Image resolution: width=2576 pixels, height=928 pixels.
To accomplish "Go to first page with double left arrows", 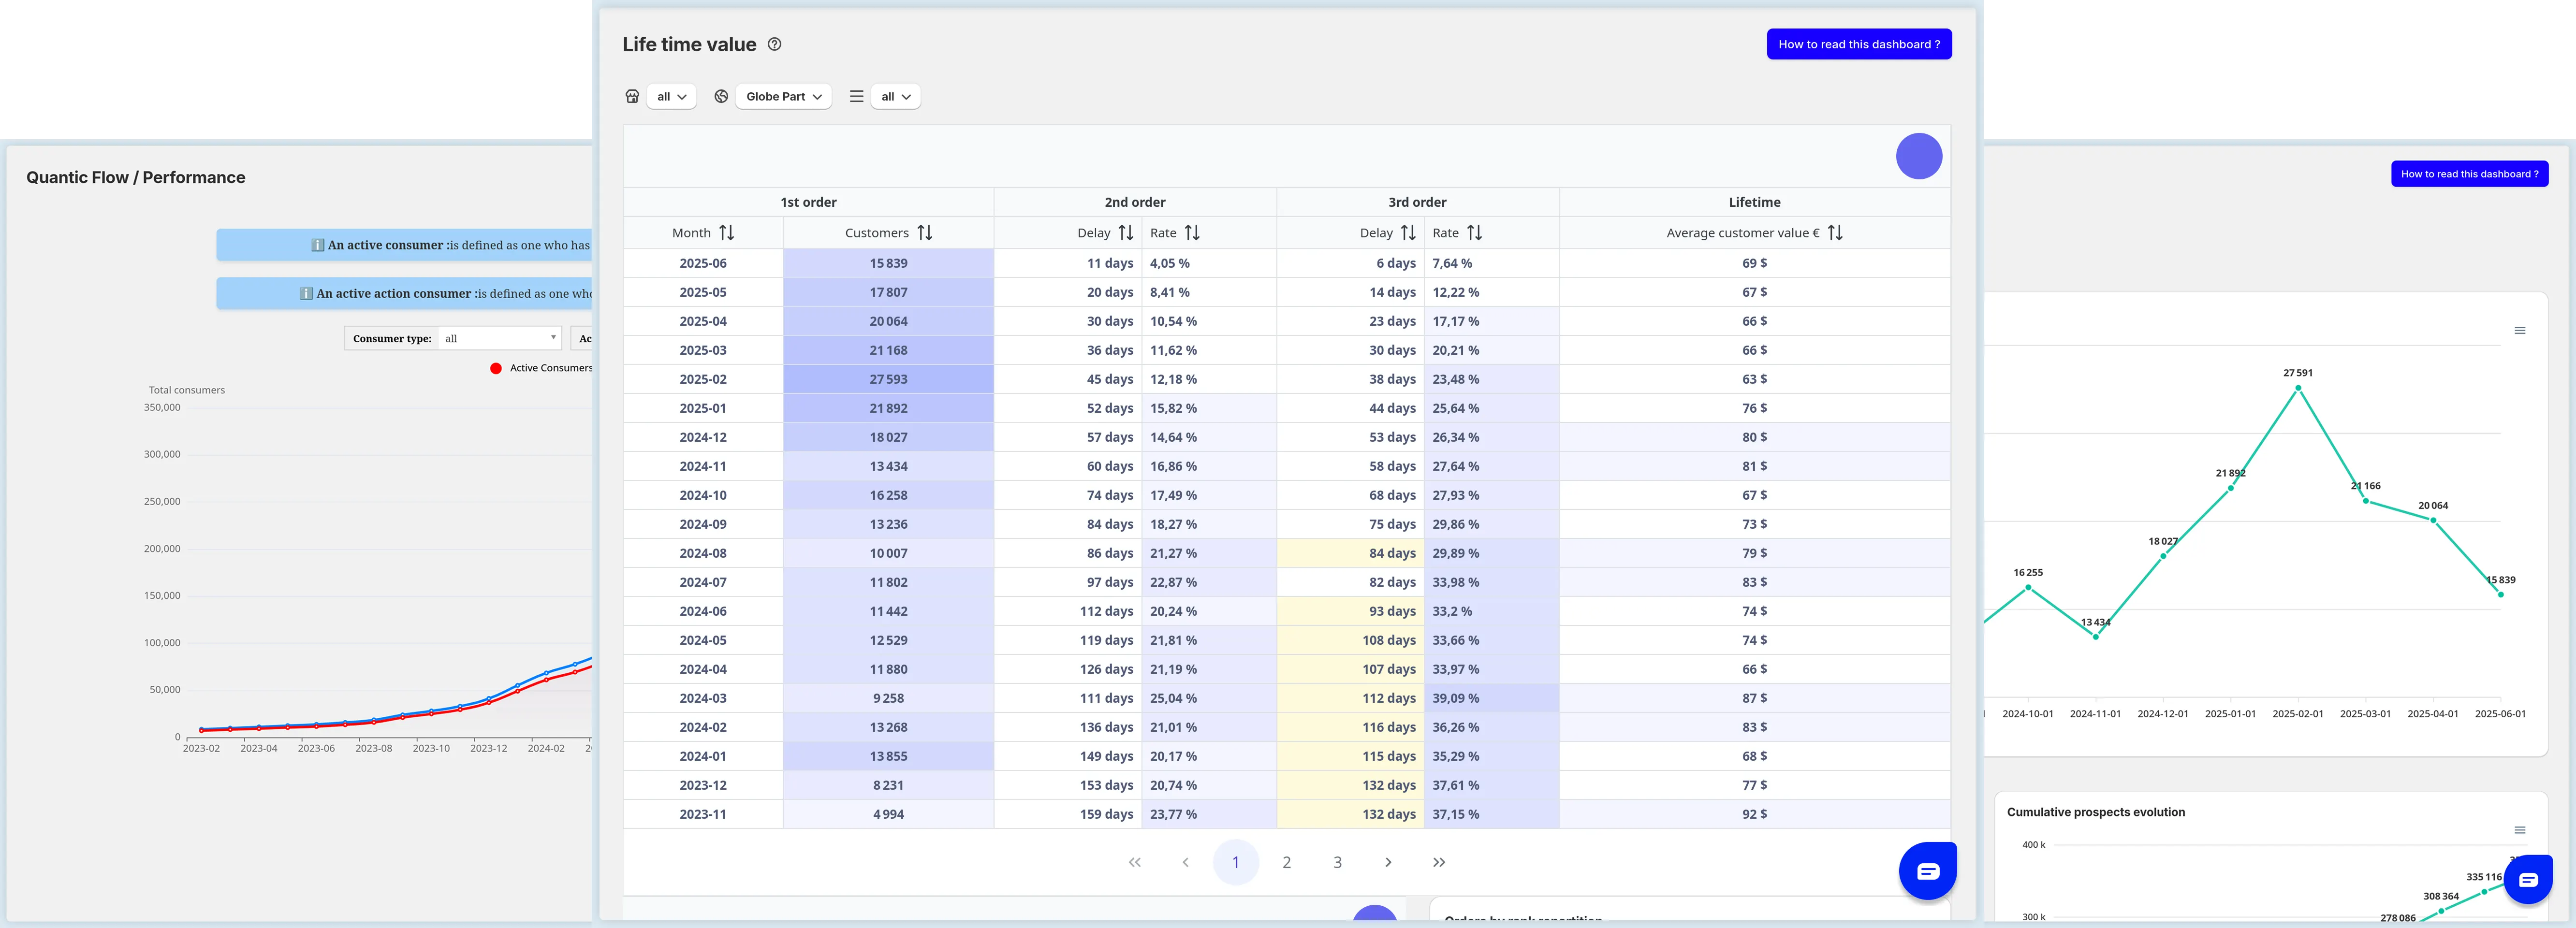I will (x=1134, y=862).
